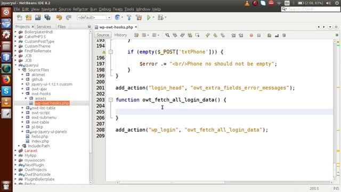The height and width of the screenshot is (192, 341).
Task: Click the Skype icon in the launcher
Action: [6, 91]
